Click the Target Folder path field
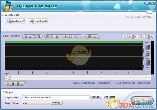157x110 pixels. click(x=55, y=97)
